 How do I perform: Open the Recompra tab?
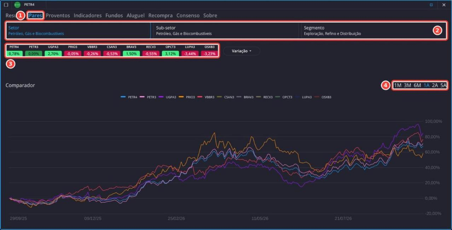[x=161, y=16]
